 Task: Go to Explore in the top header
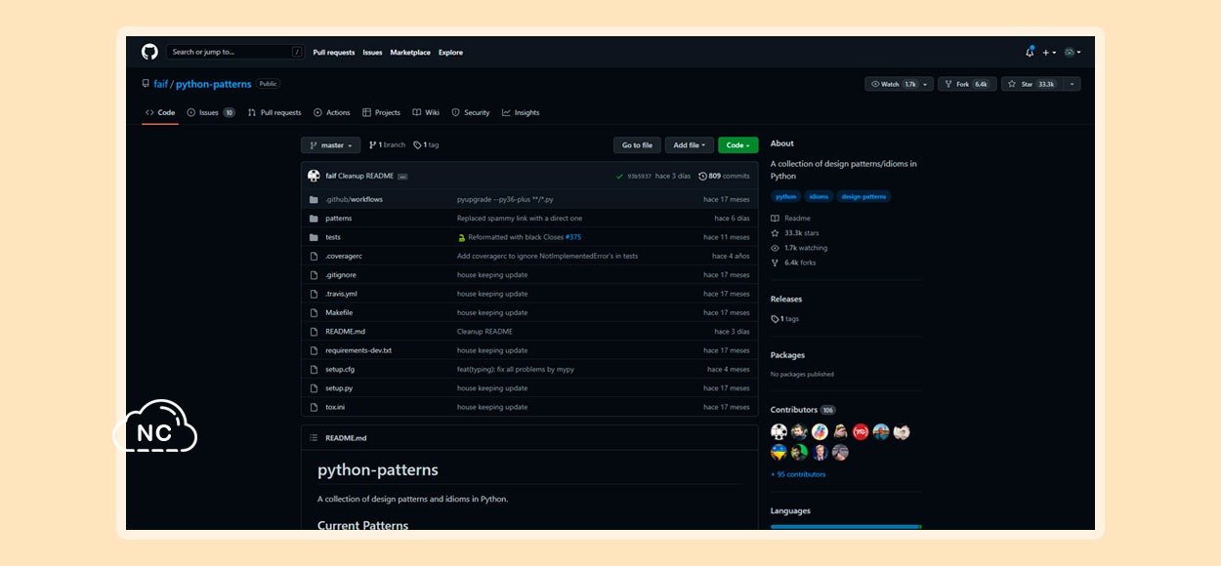click(x=450, y=53)
